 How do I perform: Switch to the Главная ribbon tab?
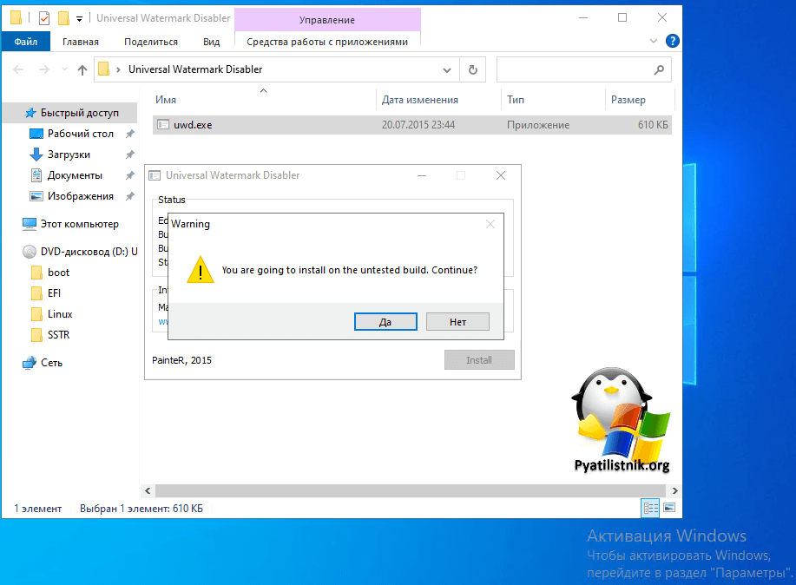coord(81,42)
